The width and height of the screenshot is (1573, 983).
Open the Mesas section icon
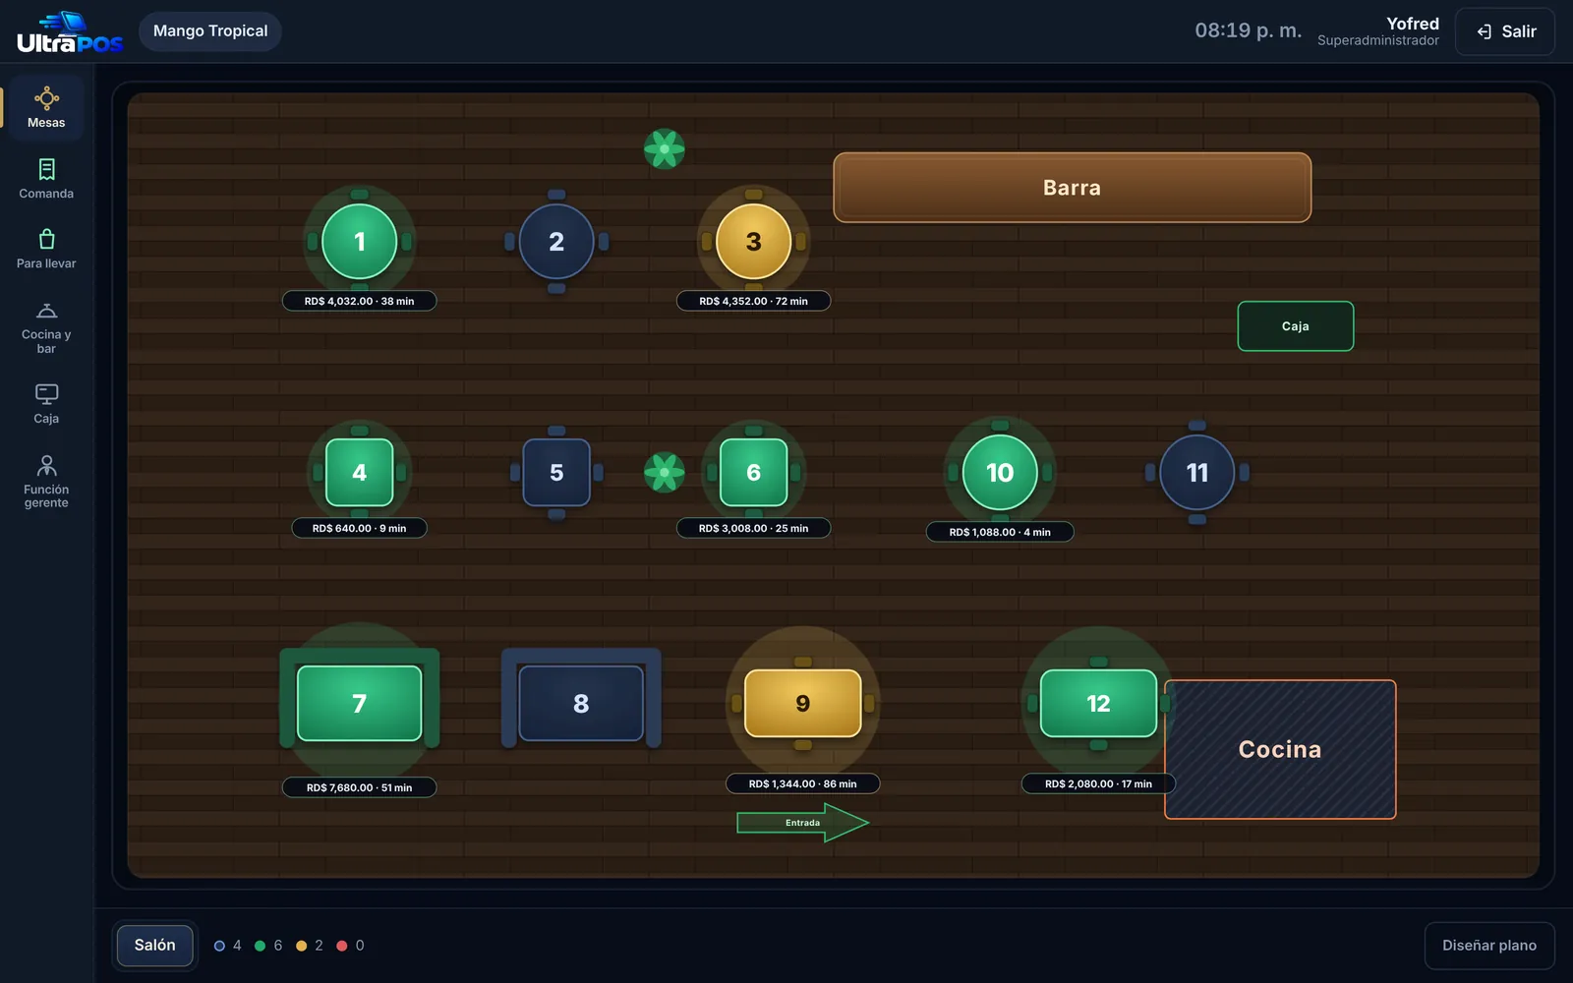click(x=46, y=98)
